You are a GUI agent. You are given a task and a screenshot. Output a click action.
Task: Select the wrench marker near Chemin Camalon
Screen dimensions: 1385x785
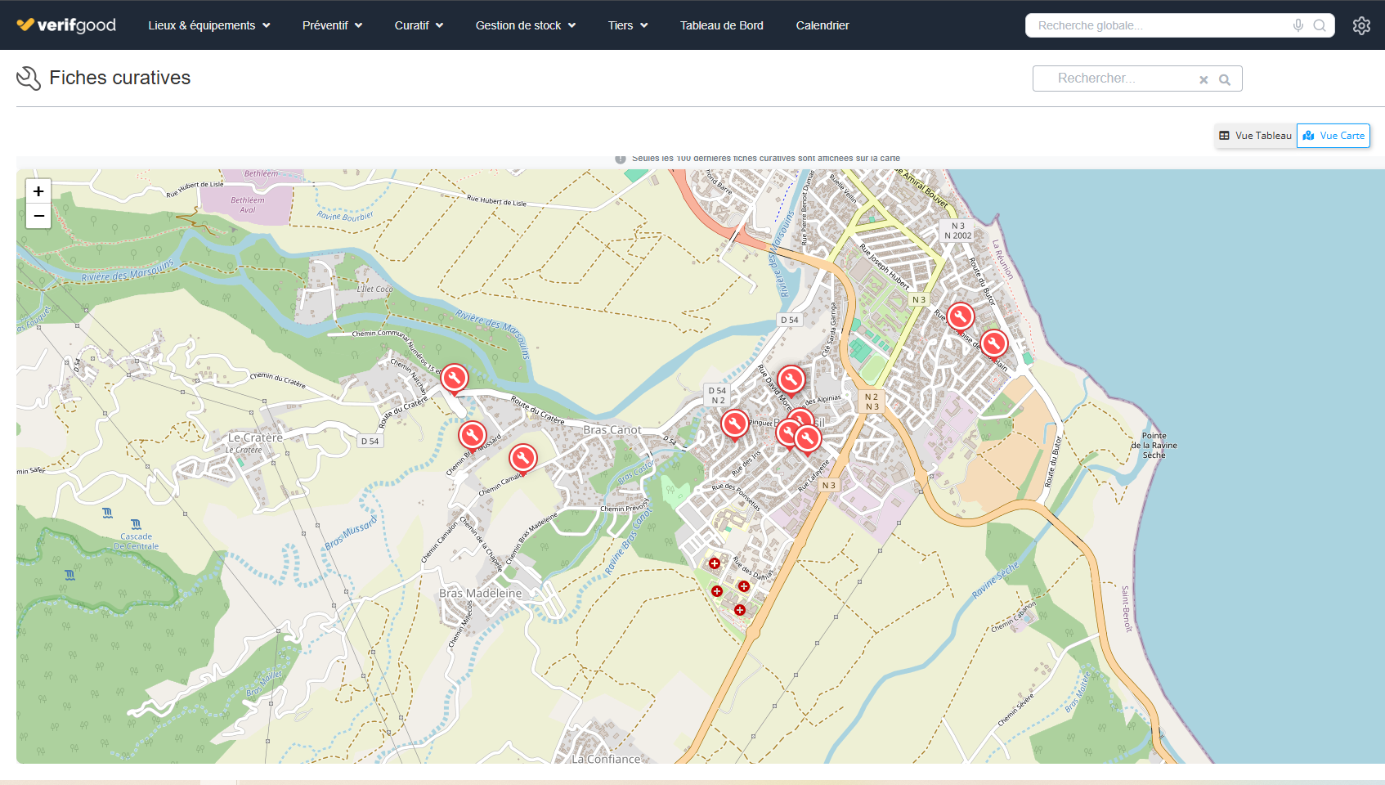coord(522,458)
